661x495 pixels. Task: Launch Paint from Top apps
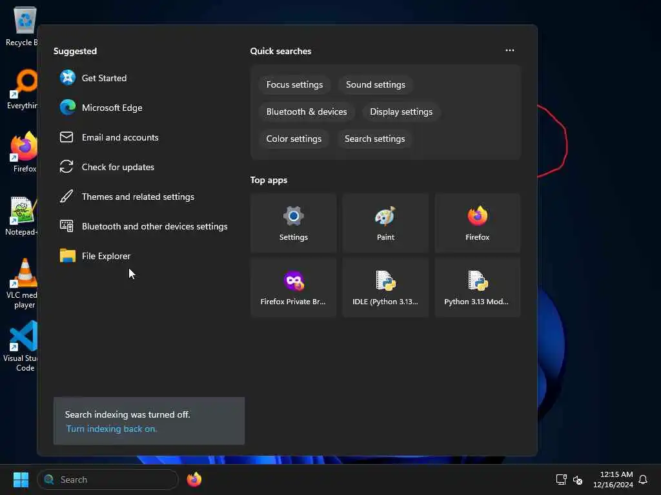pyautogui.click(x=385, y=223)
